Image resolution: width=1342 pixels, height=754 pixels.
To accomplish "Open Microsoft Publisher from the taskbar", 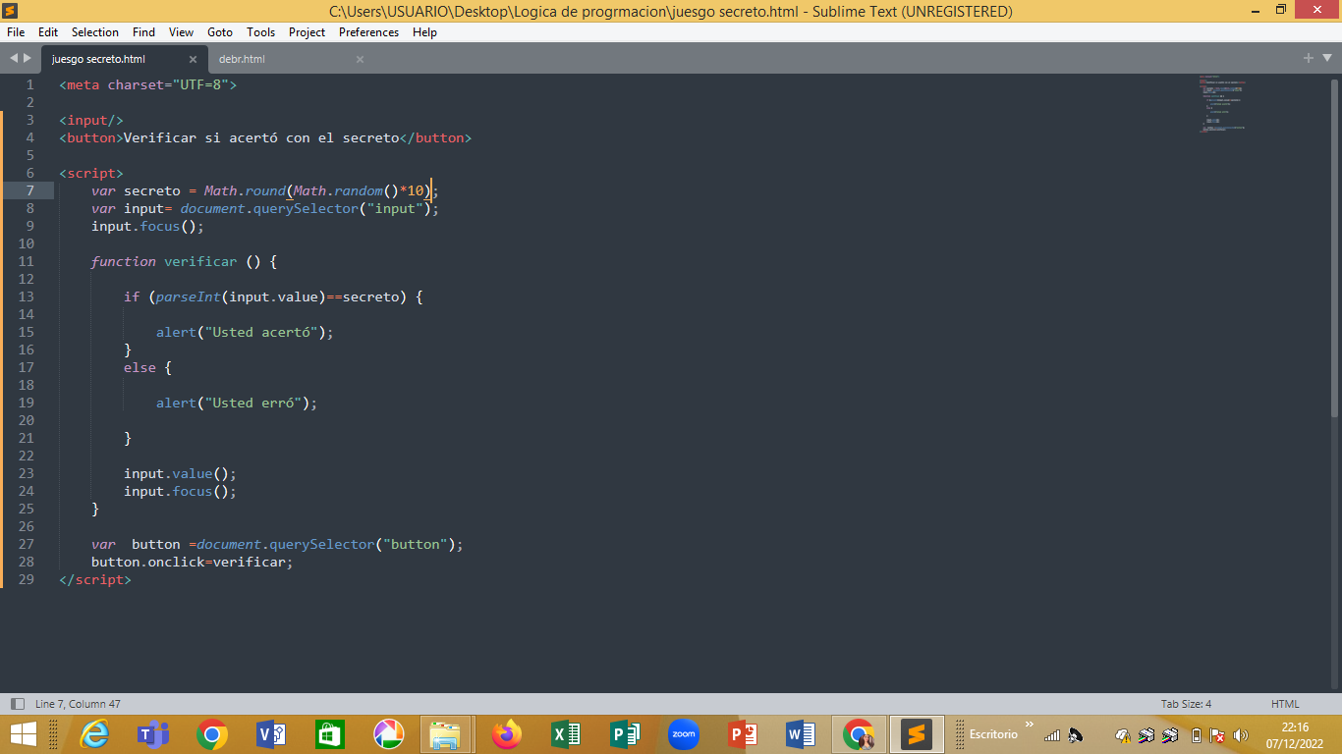I will (x=625, y=734).
